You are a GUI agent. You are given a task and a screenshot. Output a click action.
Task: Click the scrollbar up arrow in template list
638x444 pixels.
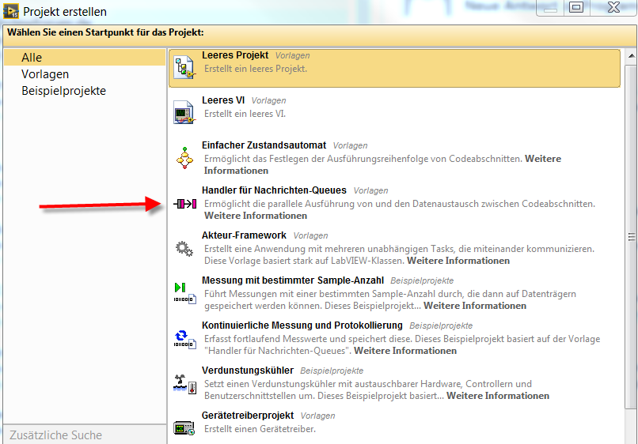pos(631,55)
